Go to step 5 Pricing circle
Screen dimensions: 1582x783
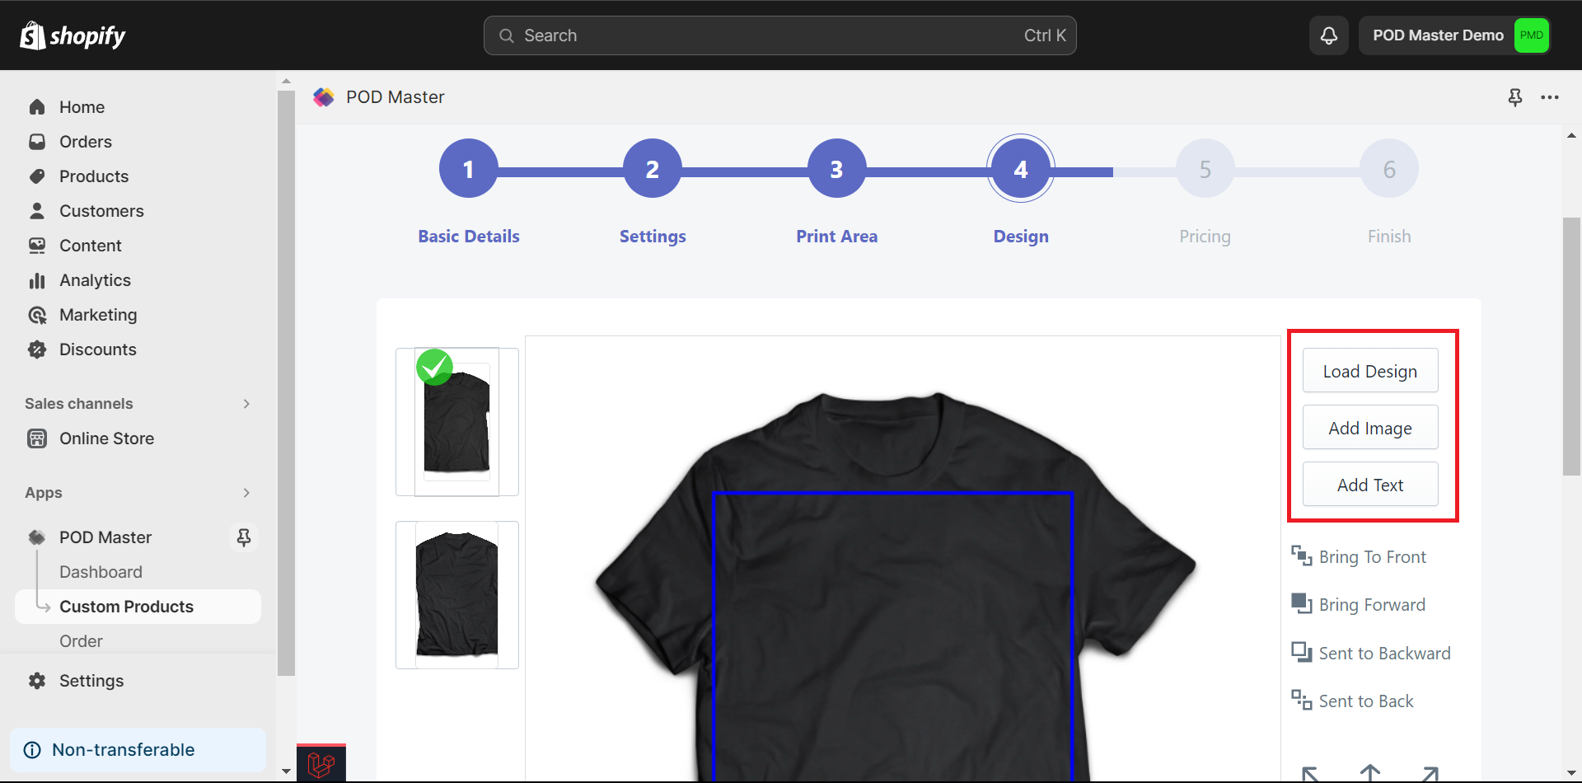click(x=1205, y=169)
